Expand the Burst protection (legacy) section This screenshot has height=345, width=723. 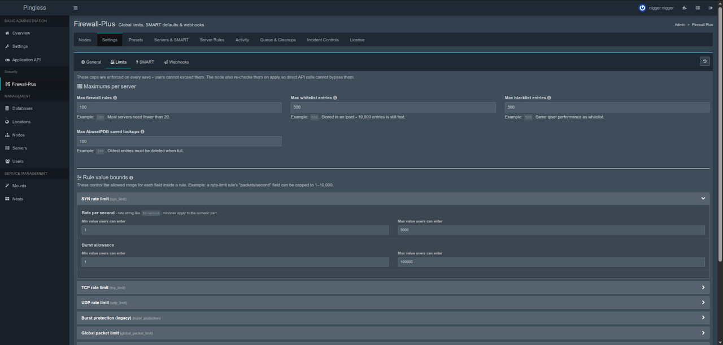(393, 318)
